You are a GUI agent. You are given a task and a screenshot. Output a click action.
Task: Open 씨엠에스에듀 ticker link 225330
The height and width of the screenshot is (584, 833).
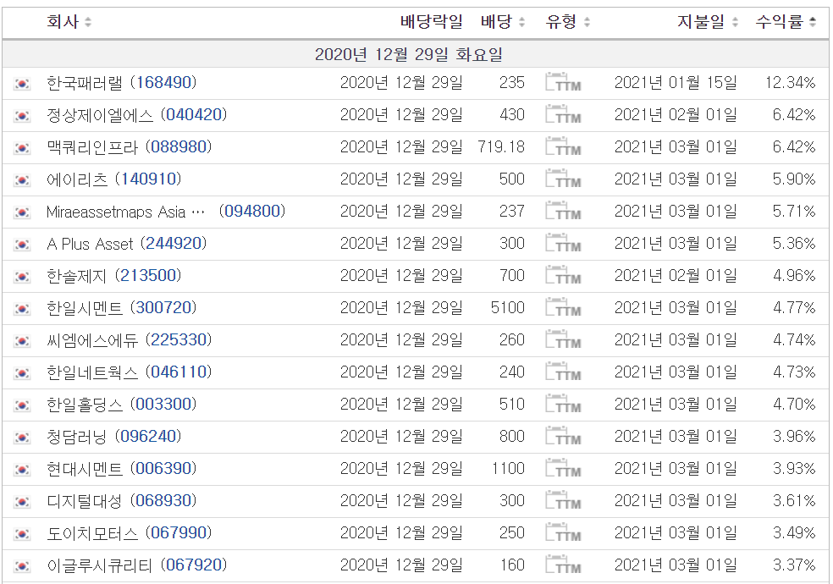pos(179,339)
